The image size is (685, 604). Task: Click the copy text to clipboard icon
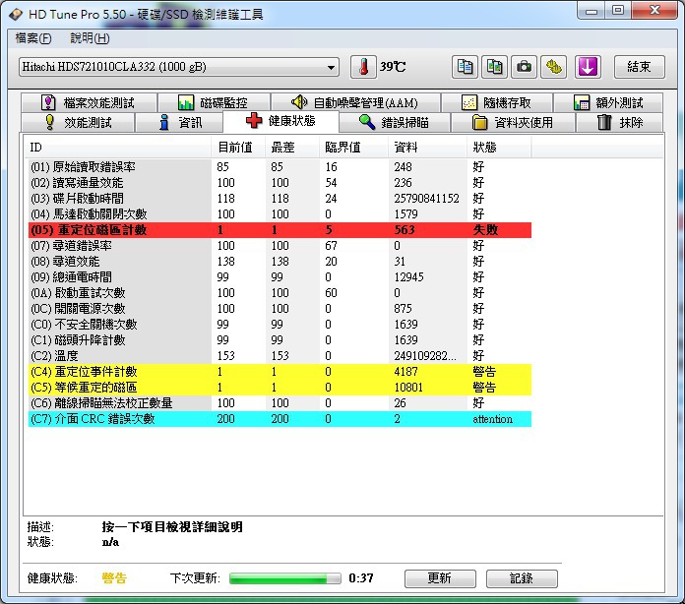coord(465,67)
